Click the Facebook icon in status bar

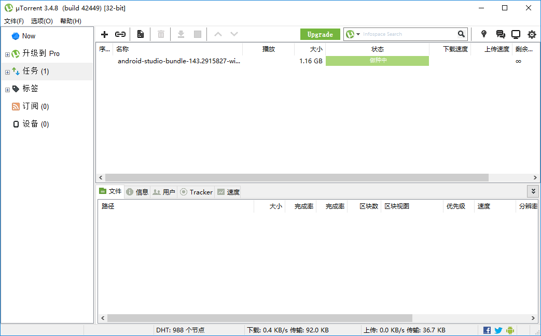point(487,330)
